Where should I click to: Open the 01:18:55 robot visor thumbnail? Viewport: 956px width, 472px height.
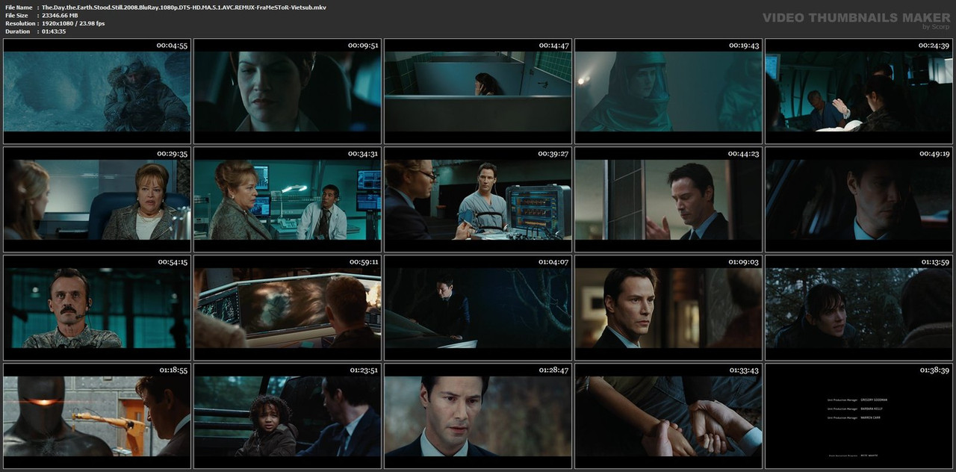tap(97, 416)
